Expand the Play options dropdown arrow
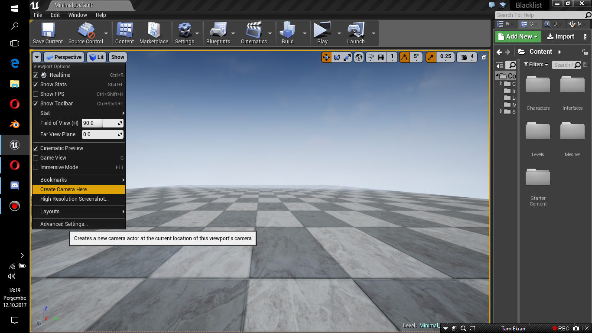The image size is (592, 333). 339,33
